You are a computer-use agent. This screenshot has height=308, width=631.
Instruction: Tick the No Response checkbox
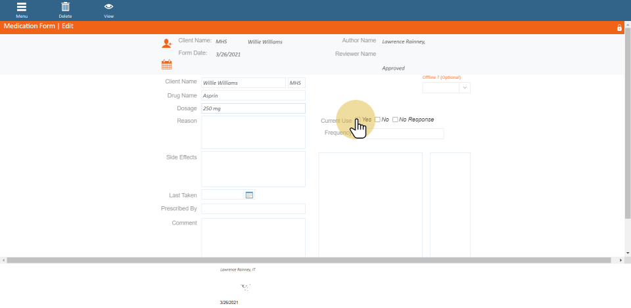(x=395, y=120)
